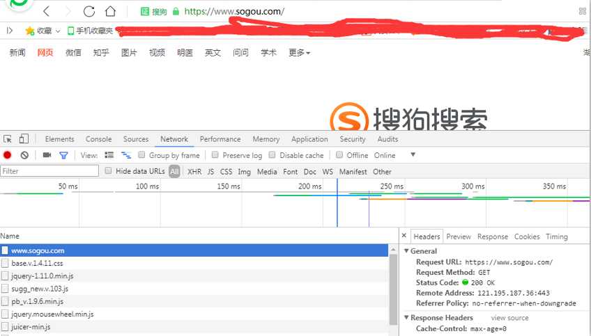Go to the Security tab
This screenshot has height=336, width=591.
pyautogui.click(x=353, y=139)
